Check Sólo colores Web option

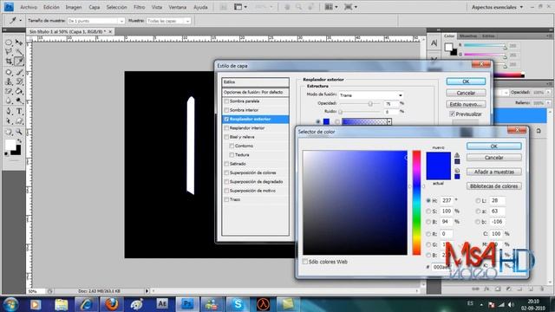(304, 262)
